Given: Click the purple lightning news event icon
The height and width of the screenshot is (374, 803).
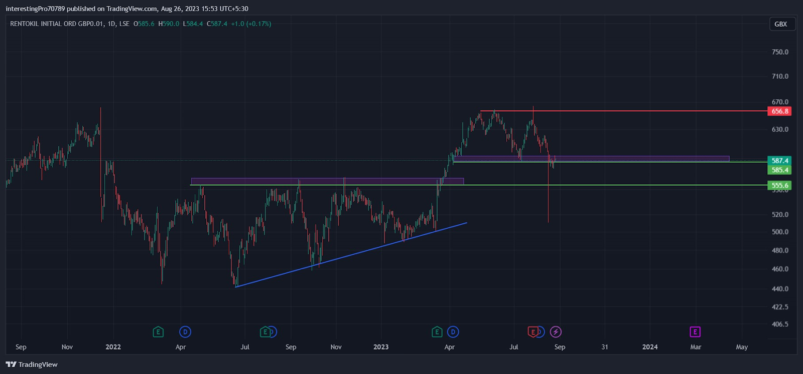Looking at the screenshot, I should [x=556, y=332].
